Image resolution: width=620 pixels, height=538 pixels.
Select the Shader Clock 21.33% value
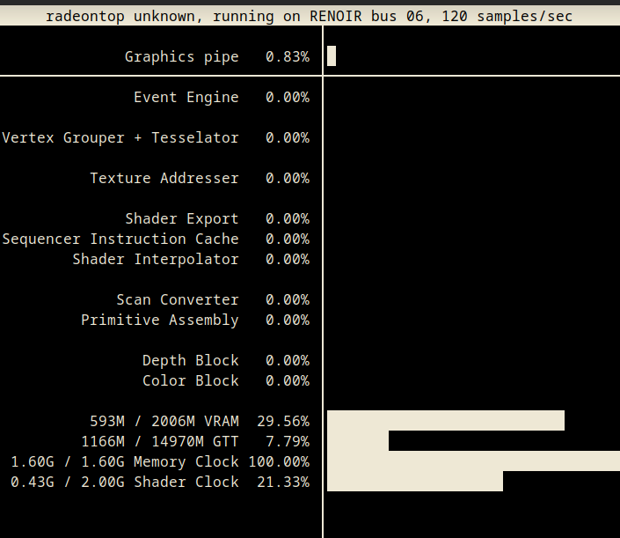pyautogui.click(x=283, y=483)
